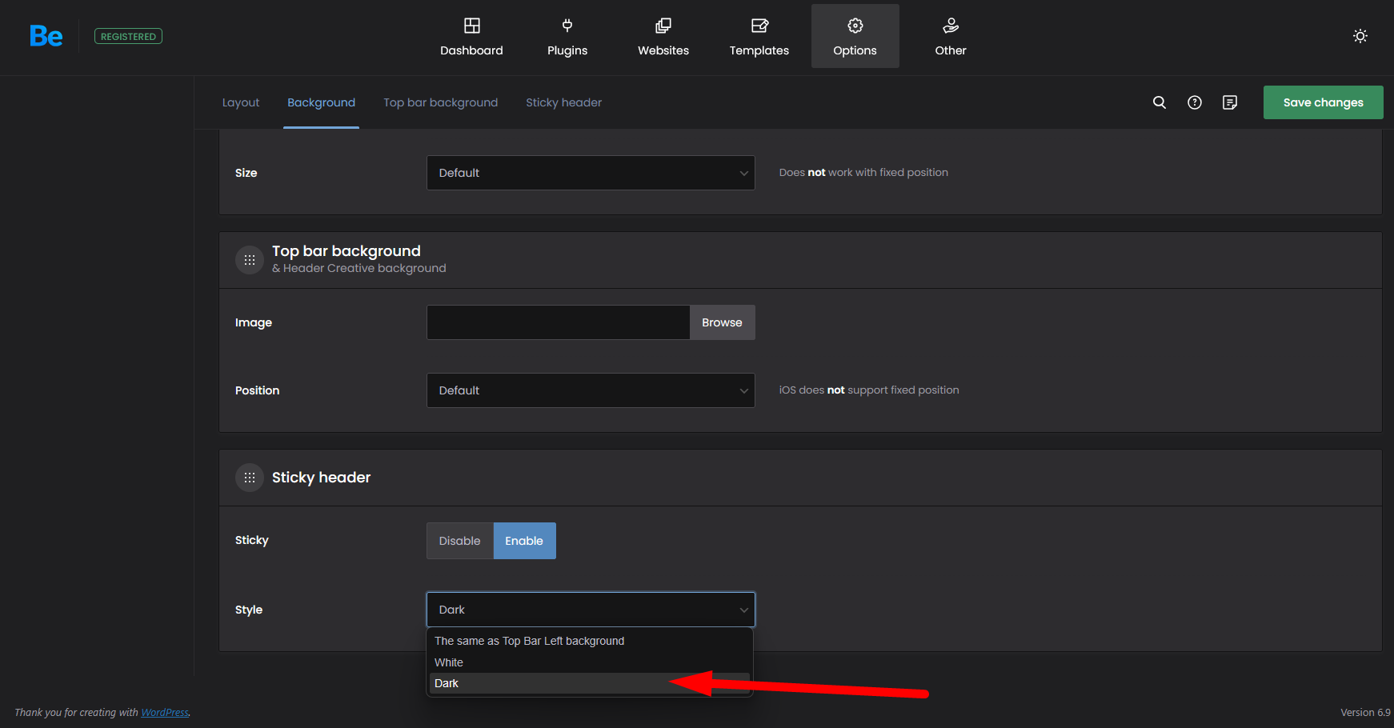1394x728 pixels.
Task: Click the Be logo icon
Action: tap(46, 36)
